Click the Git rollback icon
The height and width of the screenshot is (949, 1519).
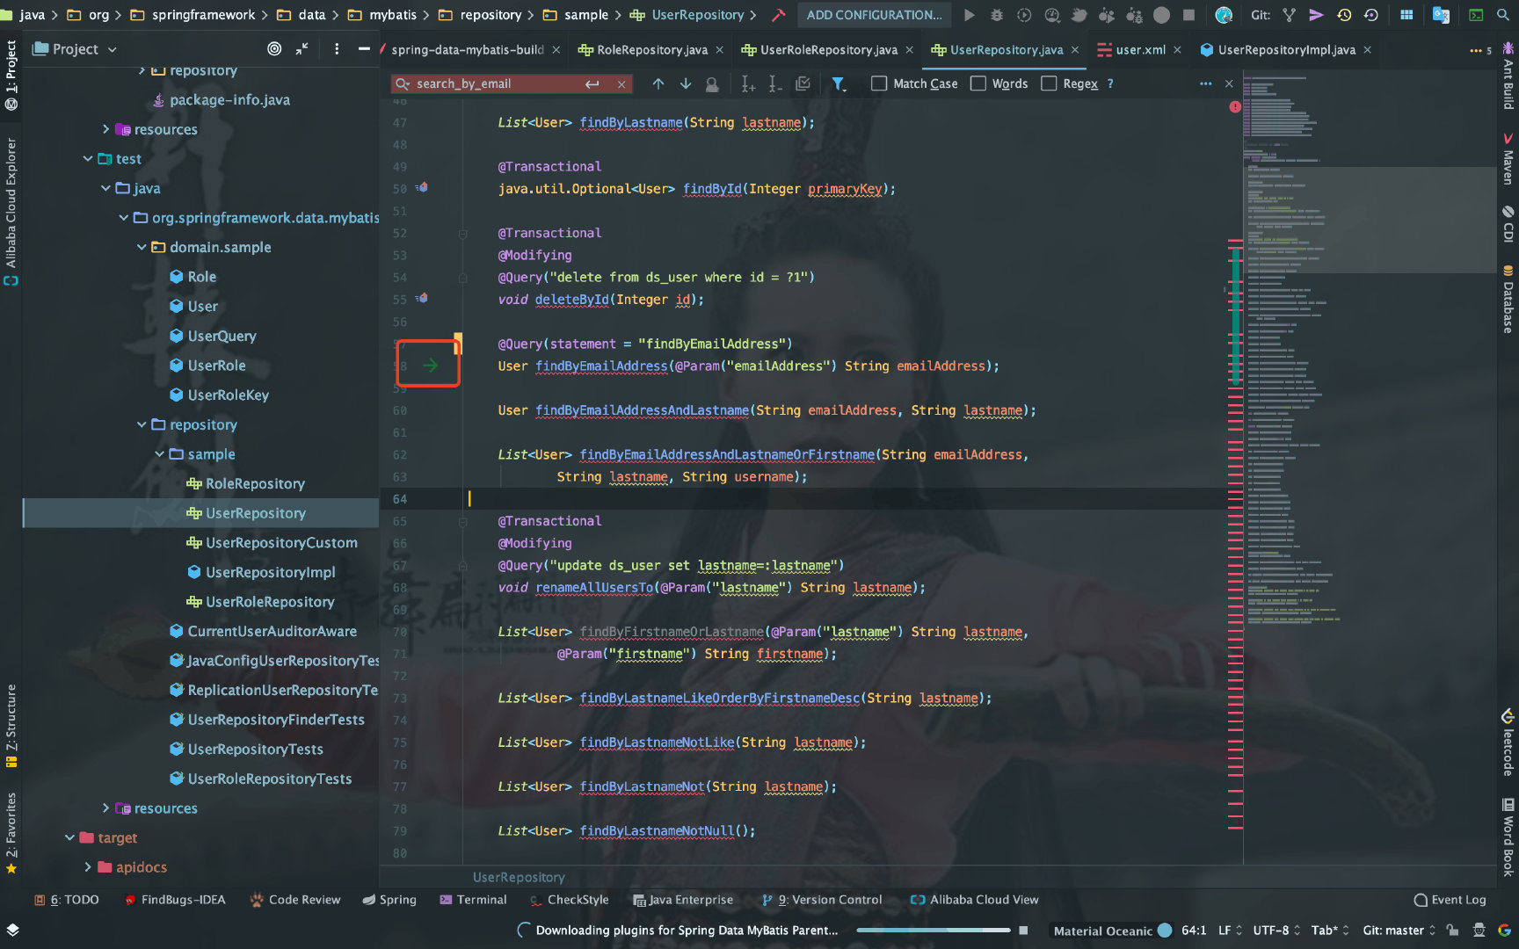pyautogui.click(x=1371, y=15)
